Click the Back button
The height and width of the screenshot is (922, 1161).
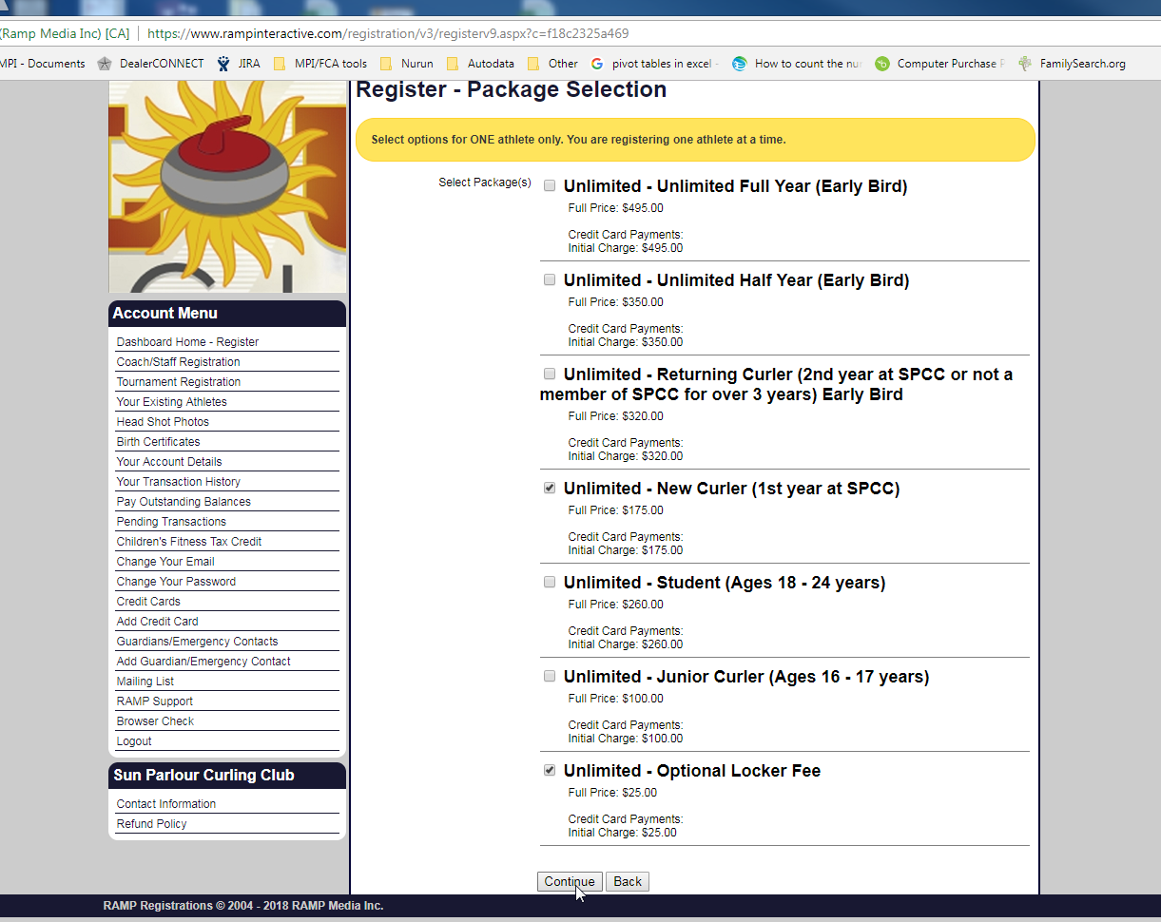coord(628,882)
